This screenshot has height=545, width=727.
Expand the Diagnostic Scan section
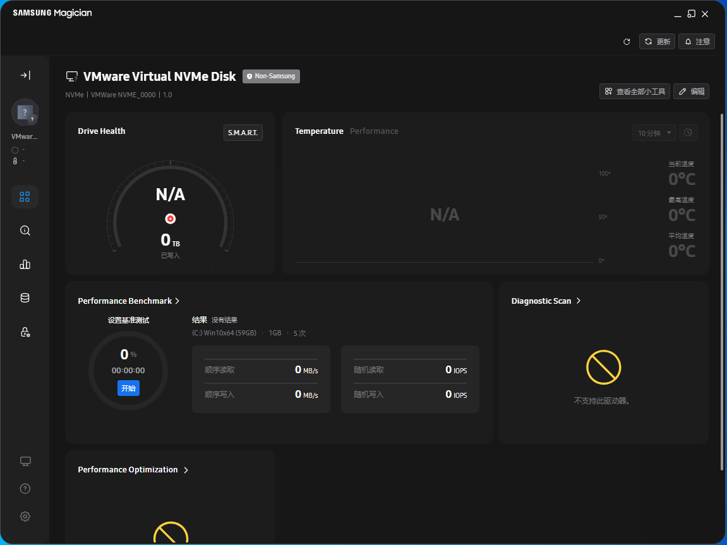click(546, 301)
